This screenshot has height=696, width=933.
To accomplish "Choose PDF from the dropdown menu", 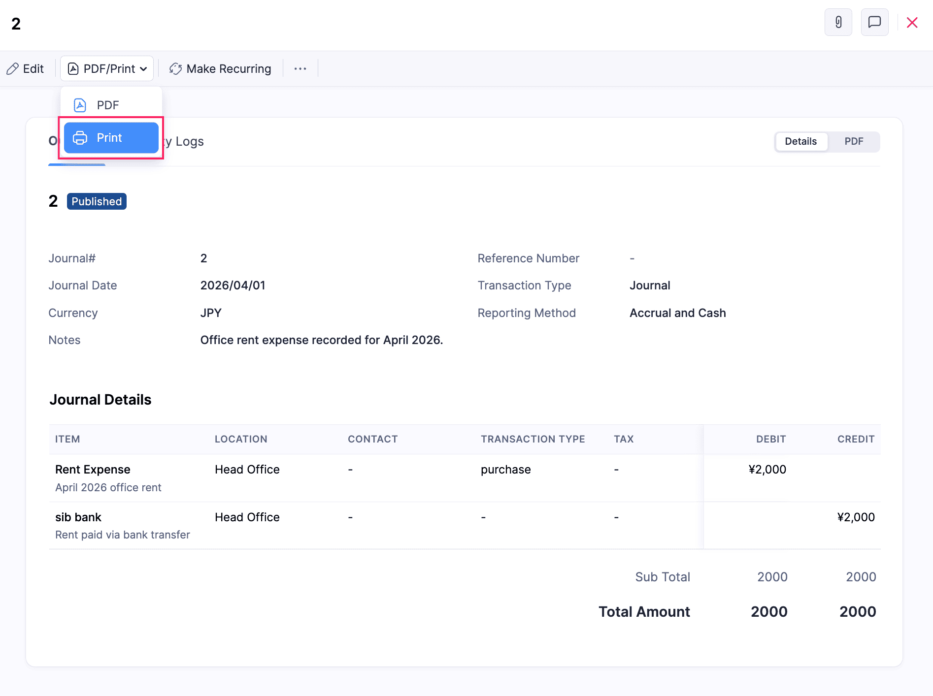I will (x=108, y=105).
